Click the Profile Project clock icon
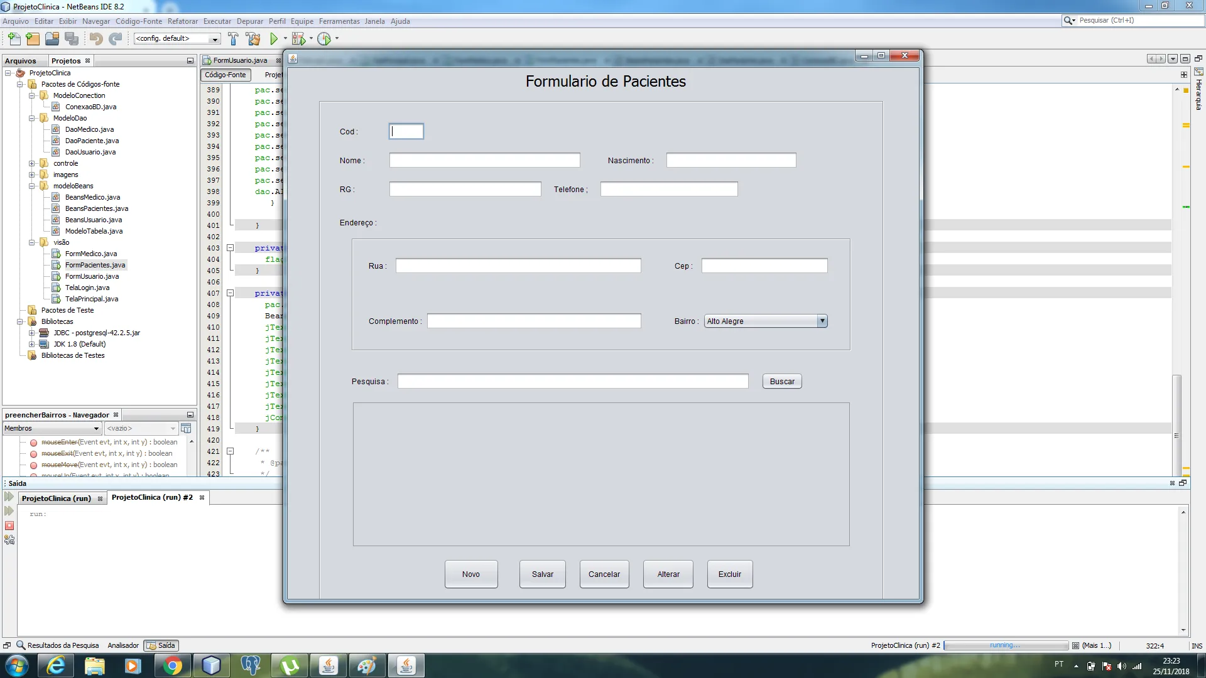This screenshot has width=1206, height=678. [x=324, y=39]
